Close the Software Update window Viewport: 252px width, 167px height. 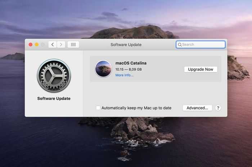point(31,45)
